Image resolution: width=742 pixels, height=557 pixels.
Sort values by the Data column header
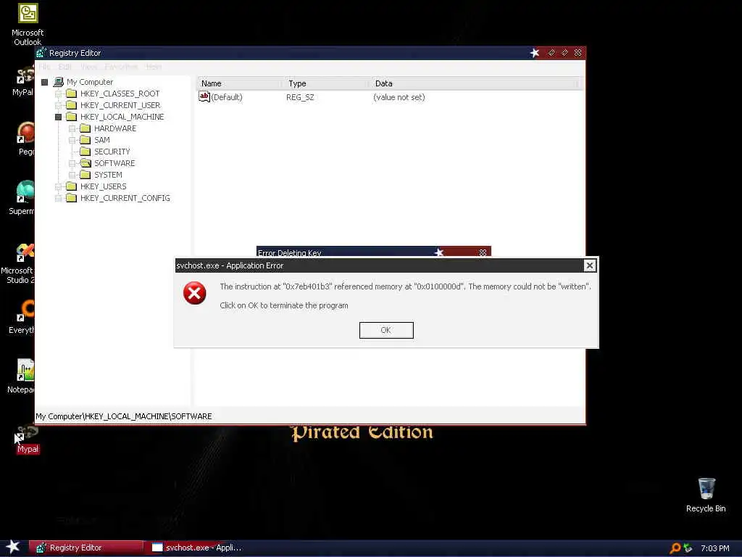474,83
